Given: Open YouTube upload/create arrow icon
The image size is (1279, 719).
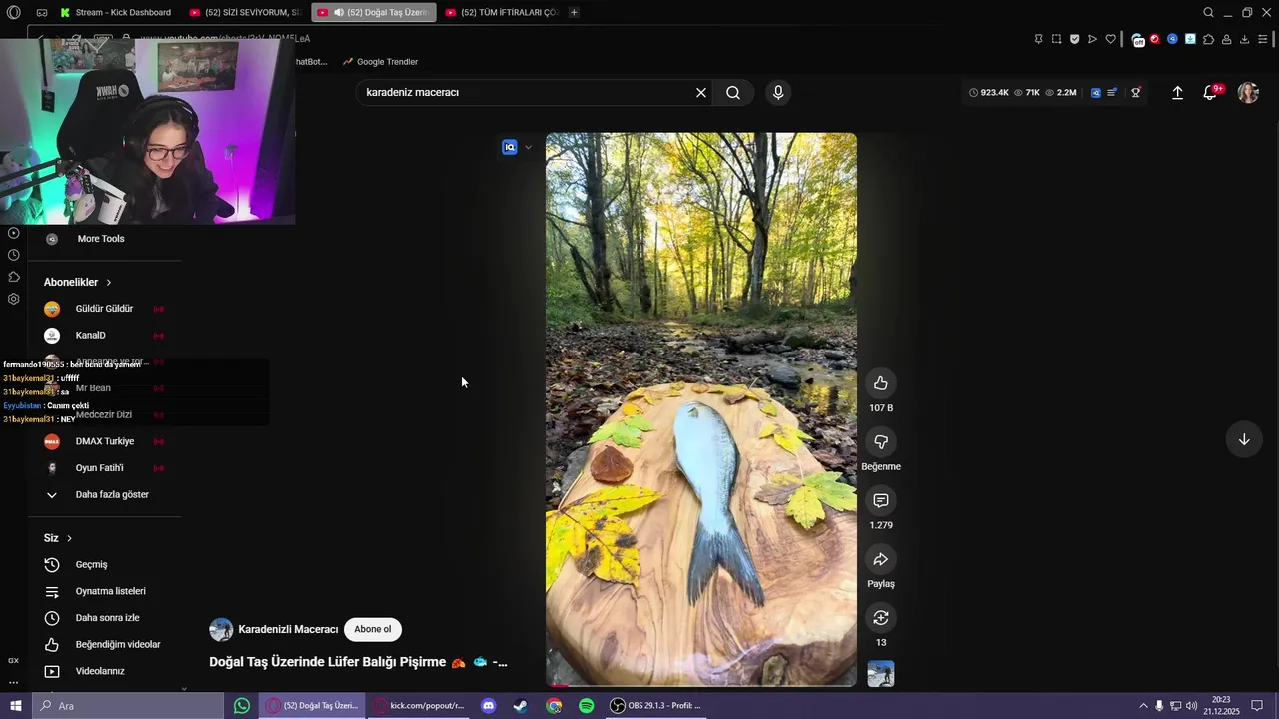Looking at the screenshot, I should point(1177,92).
